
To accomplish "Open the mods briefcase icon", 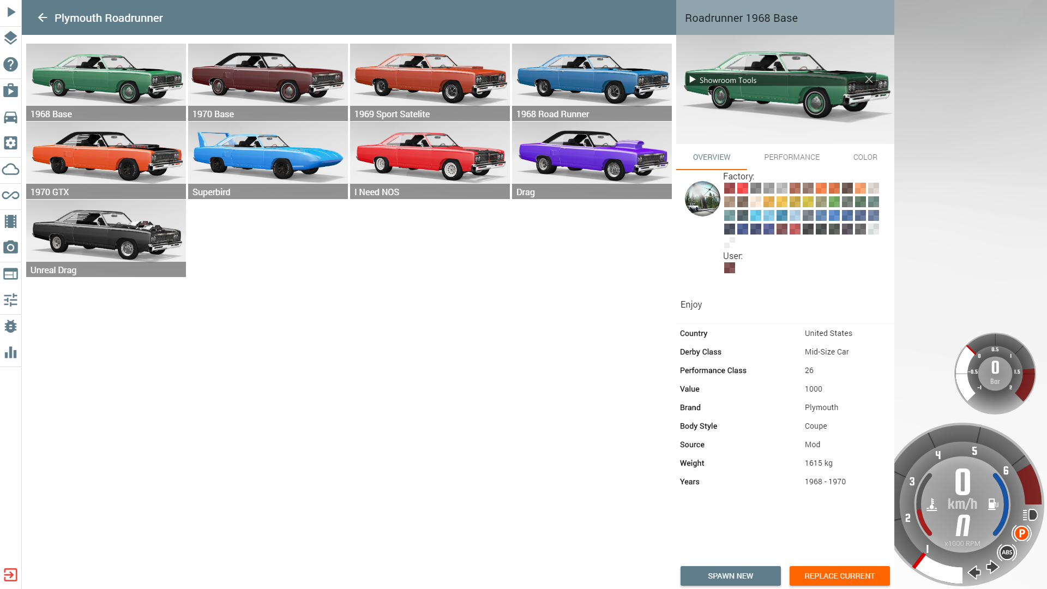I will 10,91.
